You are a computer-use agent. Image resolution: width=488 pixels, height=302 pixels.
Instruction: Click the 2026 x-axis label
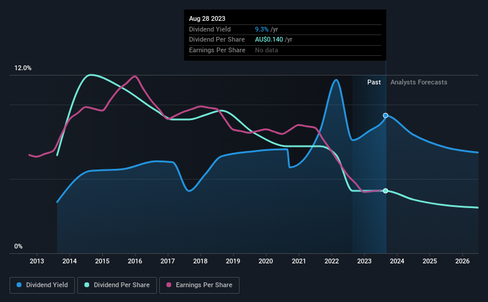click(x=462, y=261)
